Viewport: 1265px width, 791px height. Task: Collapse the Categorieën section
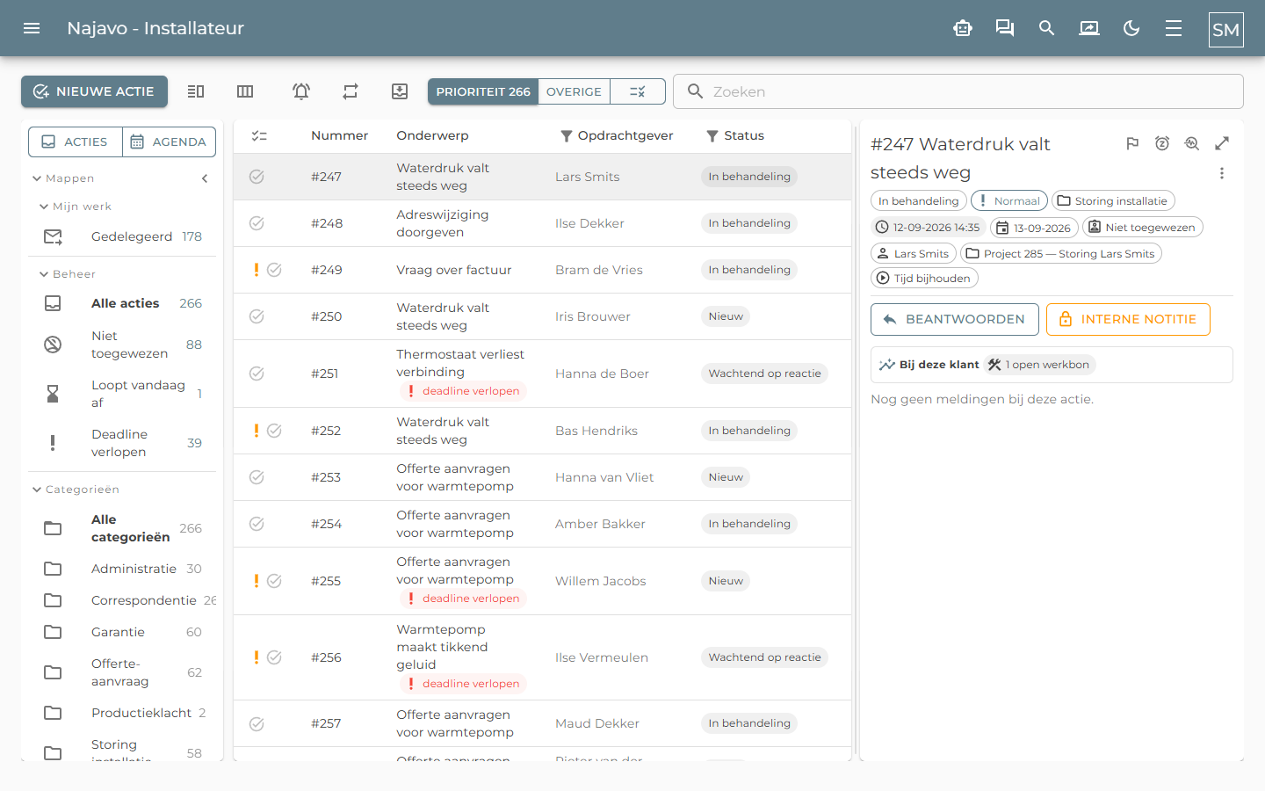tap(37, 490)
